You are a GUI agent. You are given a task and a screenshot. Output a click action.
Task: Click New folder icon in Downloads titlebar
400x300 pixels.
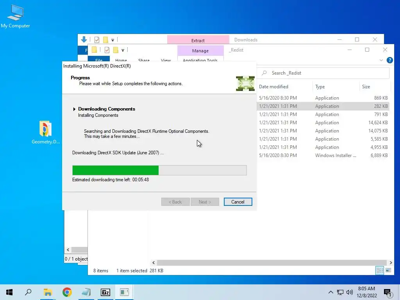point(105,39)
